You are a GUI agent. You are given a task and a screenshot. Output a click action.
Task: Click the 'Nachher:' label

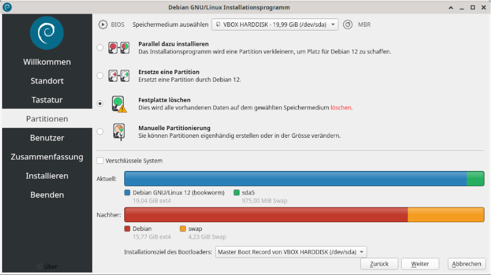tap(108, 215)
